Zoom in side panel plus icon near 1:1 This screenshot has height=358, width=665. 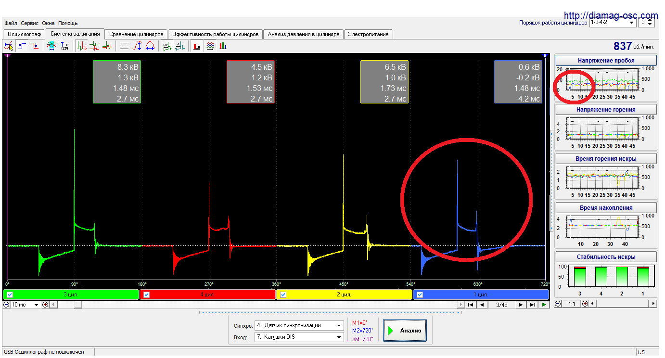[585, 304]
